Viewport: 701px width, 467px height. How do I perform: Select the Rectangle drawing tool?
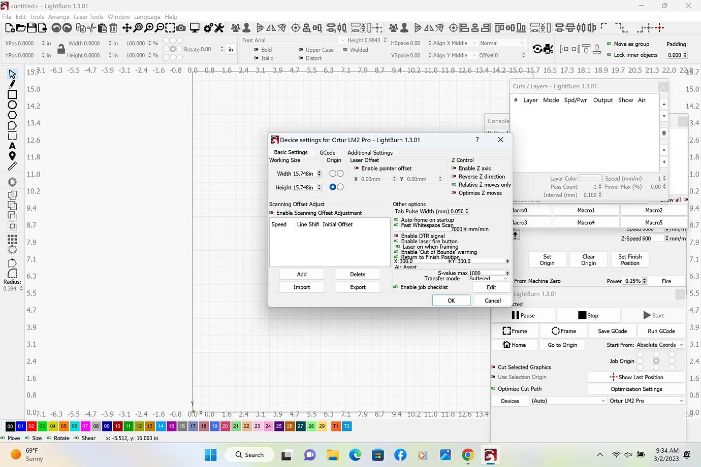pyautogui.click(x=12, y=94)
